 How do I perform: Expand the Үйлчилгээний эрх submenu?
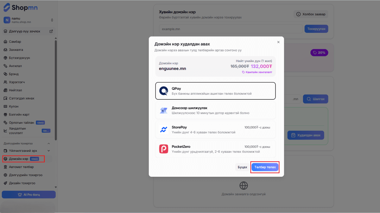click(48, 151)
